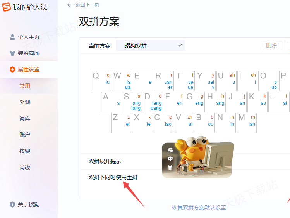The width and height of the screenshot is (290, 218).
Task: Click the Z key (ei)
Action: point(121,123)
